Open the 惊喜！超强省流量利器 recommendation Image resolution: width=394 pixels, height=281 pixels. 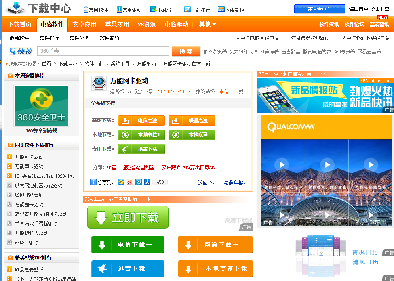pyautogui.click(x=131, y=167)
